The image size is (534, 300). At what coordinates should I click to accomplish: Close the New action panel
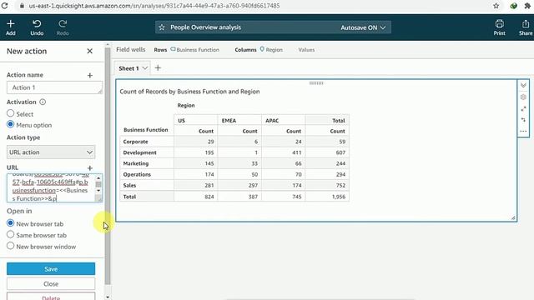click(x=89, y=51)
